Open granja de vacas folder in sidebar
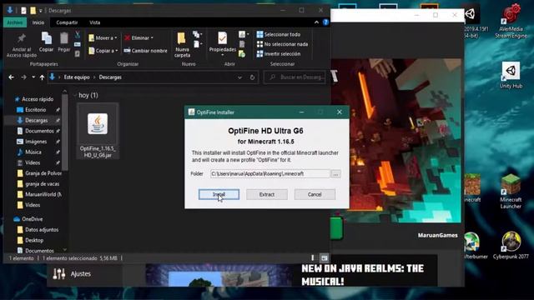This screenshot has height=300, width=534. [38, 183]
